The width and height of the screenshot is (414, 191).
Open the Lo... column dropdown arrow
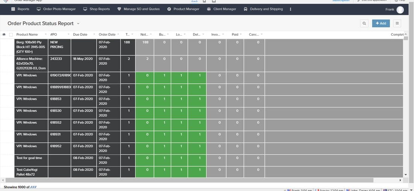(185, 35)
